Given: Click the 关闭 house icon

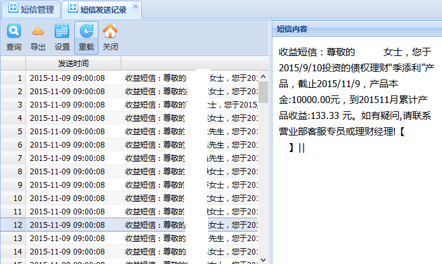Looking at the screenshot, I should (x=110, y=32).
